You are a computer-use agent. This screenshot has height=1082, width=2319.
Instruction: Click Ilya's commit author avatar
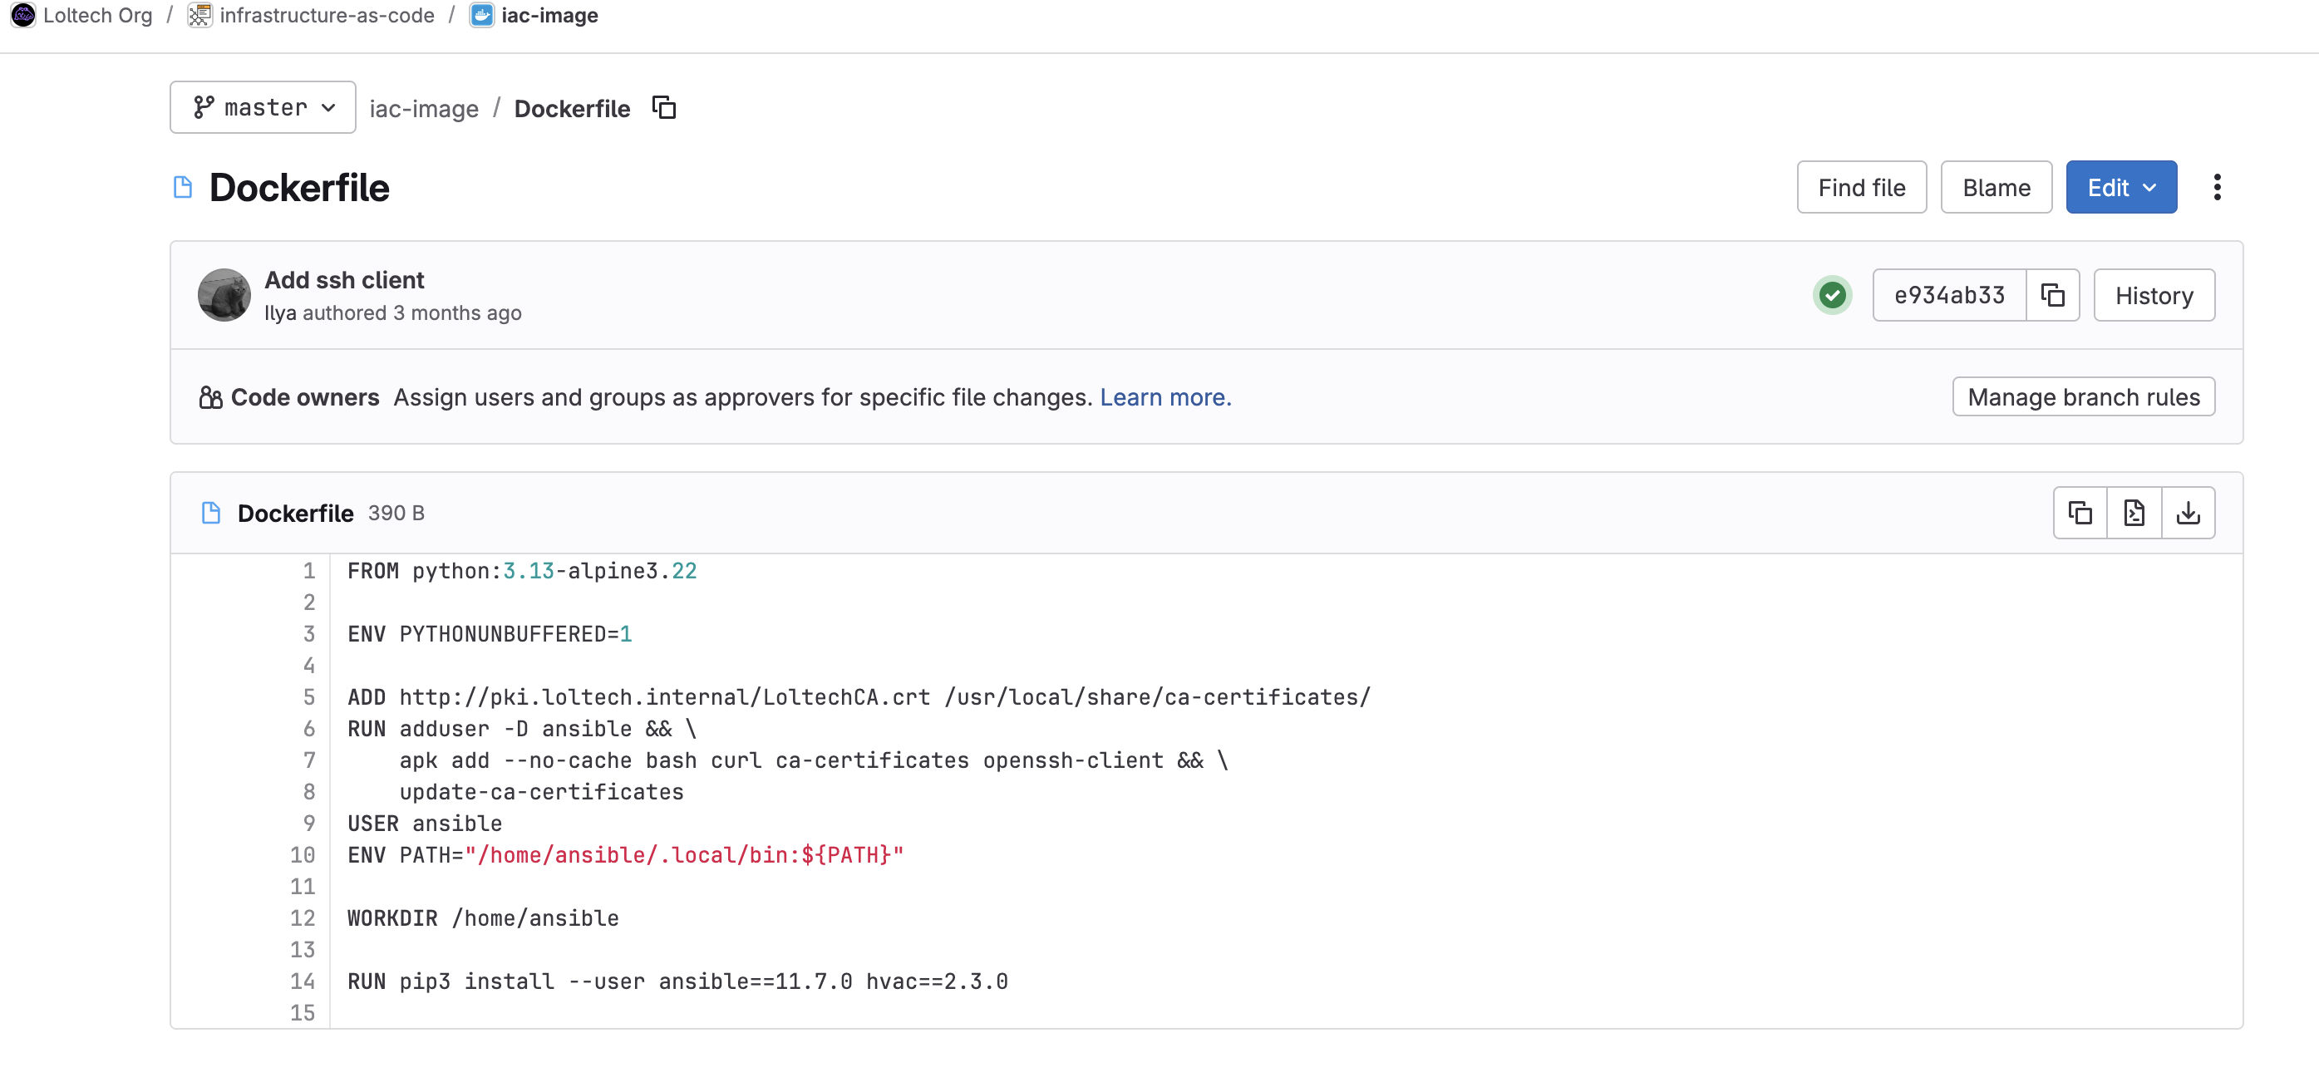pyautogui.click(x=224, y=295)
